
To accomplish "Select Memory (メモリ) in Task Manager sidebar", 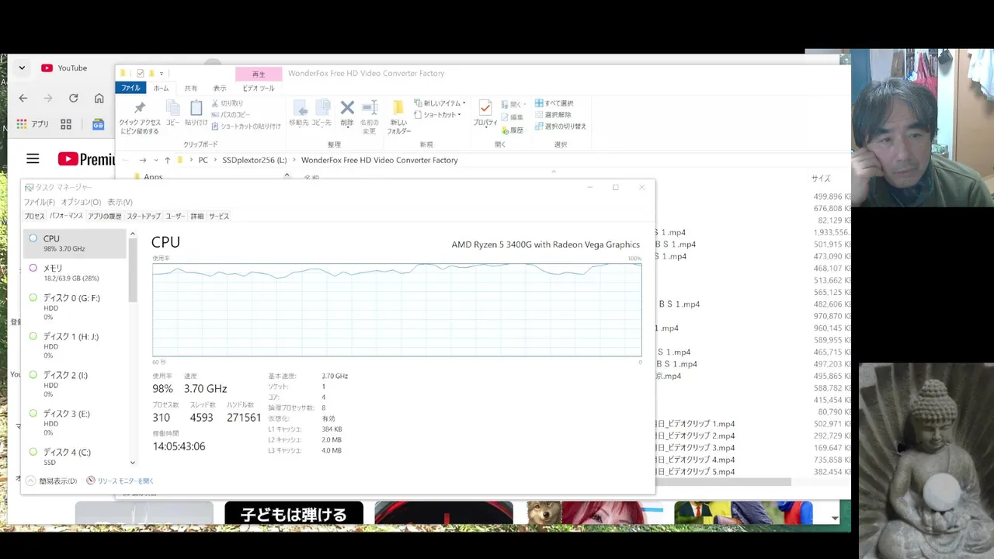I will click(x=75, y=273).
